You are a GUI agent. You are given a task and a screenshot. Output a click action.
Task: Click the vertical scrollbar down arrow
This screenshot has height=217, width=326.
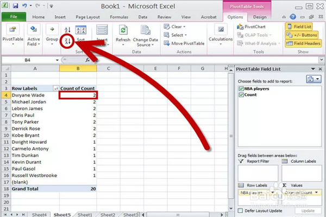(231, 209)
